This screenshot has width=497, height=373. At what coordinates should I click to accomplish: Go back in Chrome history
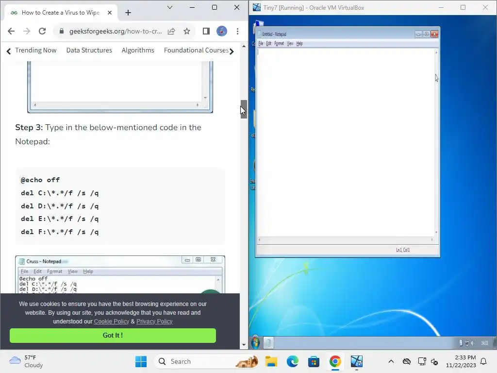click(11, 31)
